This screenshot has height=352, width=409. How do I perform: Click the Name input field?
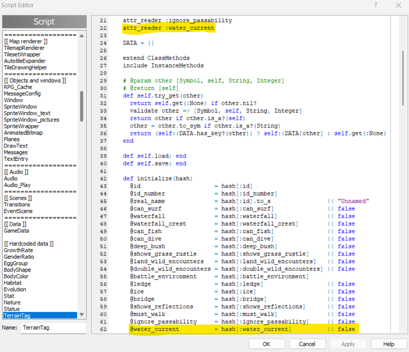(53, 328)
